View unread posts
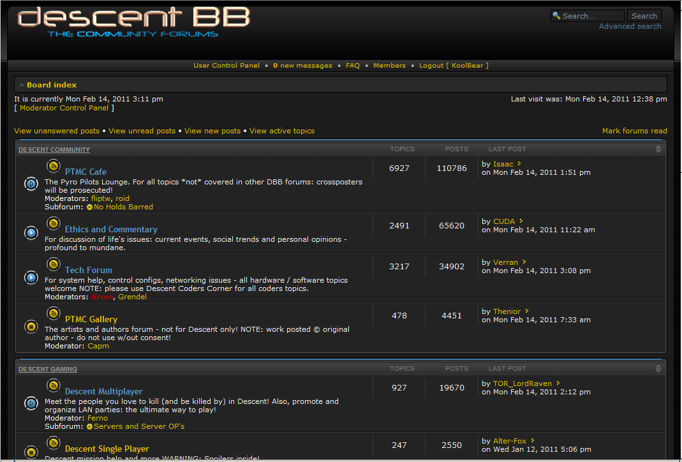This screenshot has height=462, width=682. [x=142, y=131]
